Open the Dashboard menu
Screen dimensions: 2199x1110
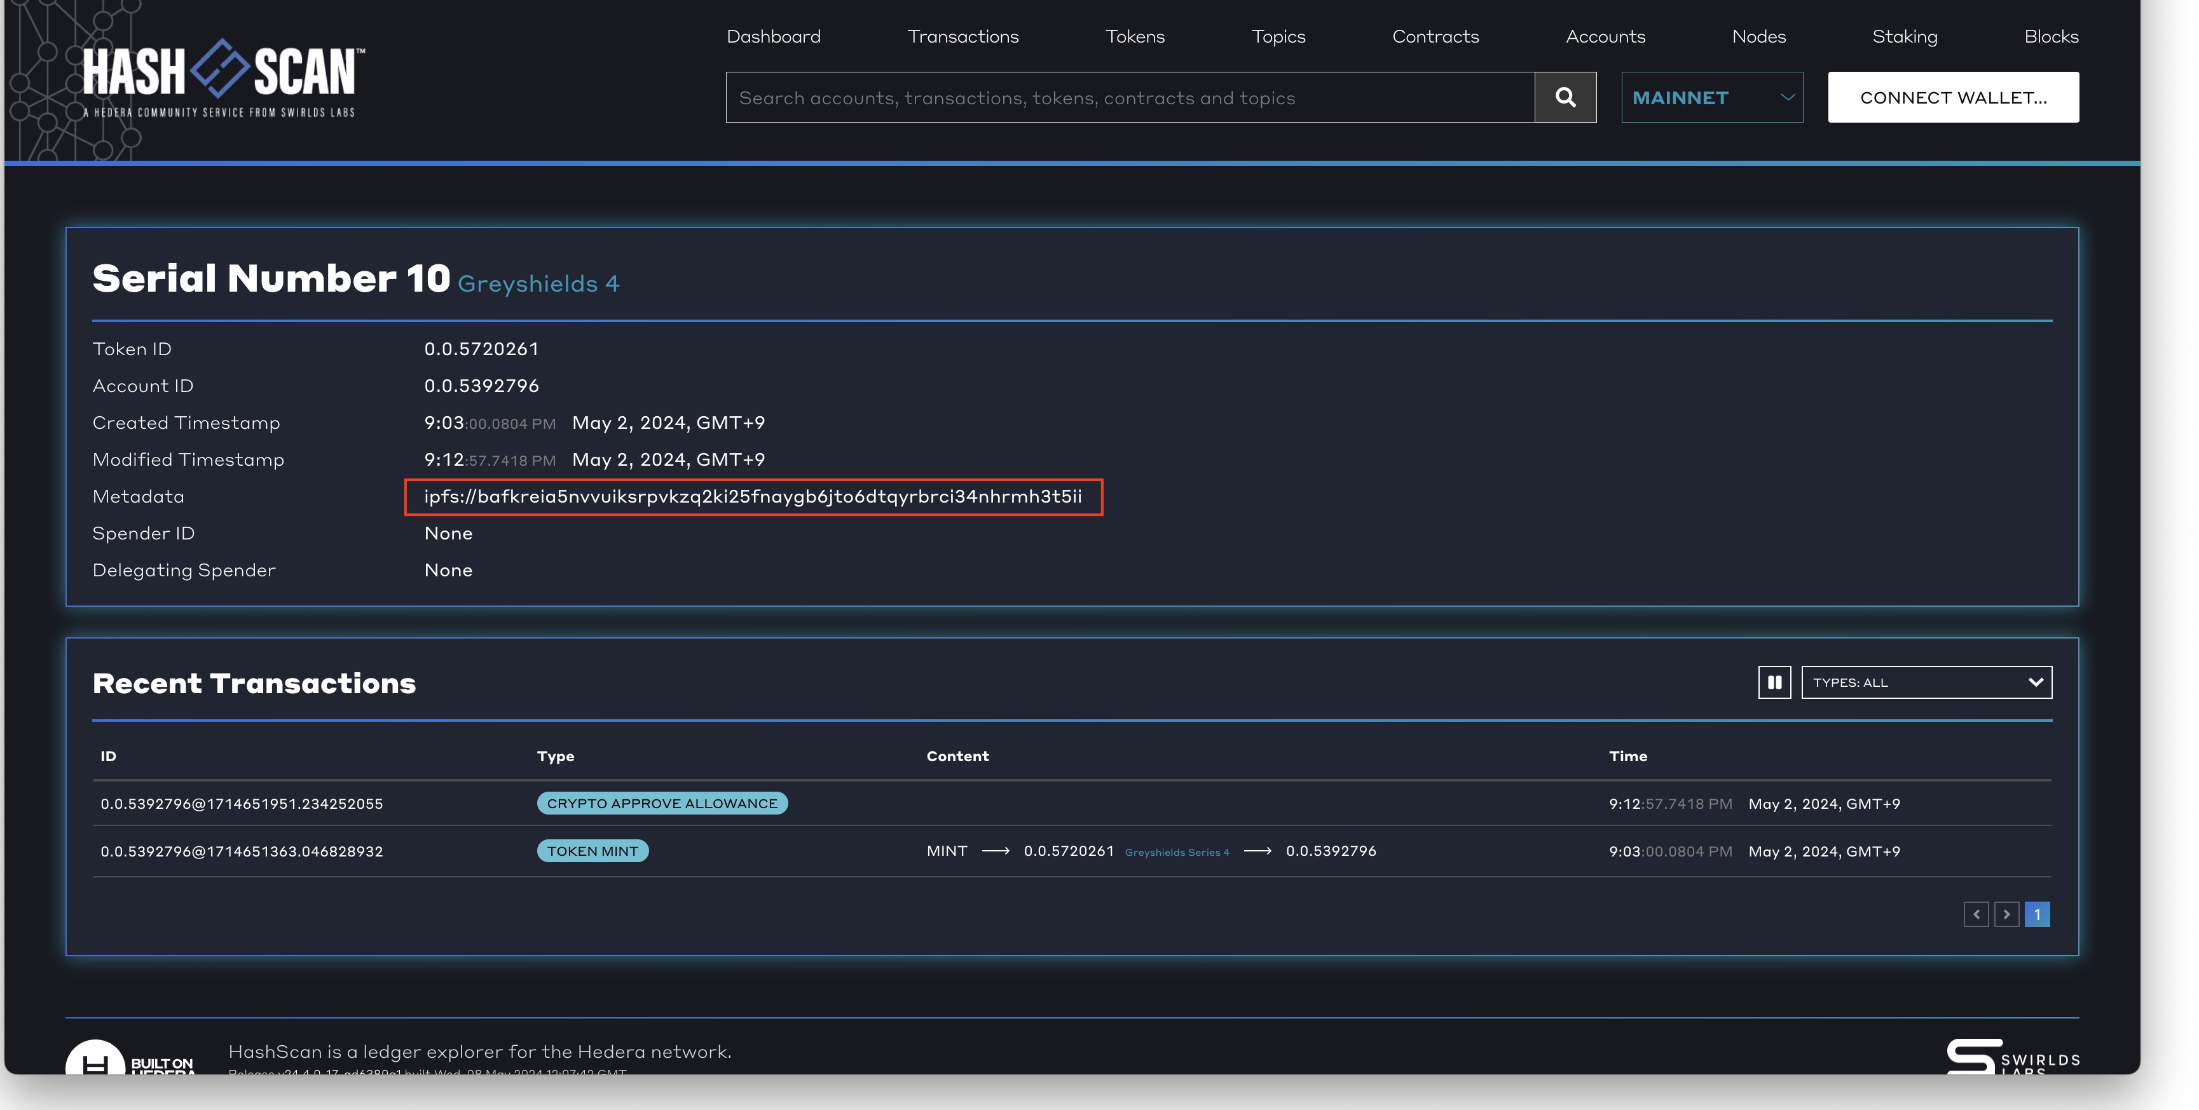(x=774, y=36)
